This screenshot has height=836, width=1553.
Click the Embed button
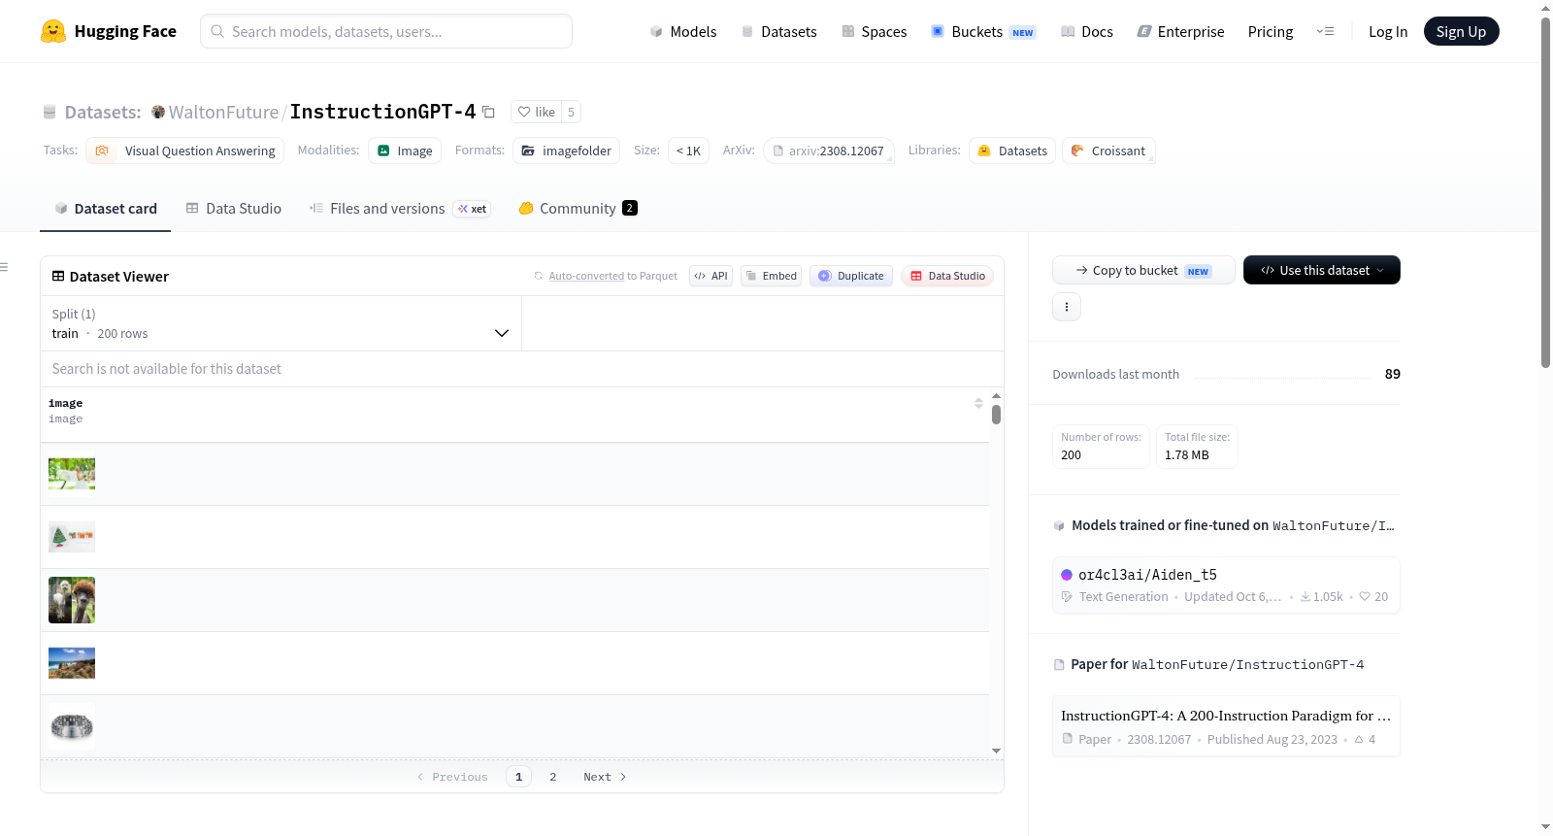[x=772, y=276]
